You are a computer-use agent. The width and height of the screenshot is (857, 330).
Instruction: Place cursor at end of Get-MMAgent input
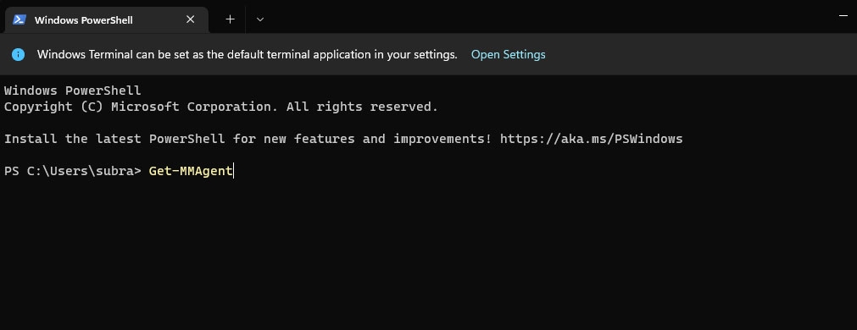pyautogui.click(x=233, y=171)
